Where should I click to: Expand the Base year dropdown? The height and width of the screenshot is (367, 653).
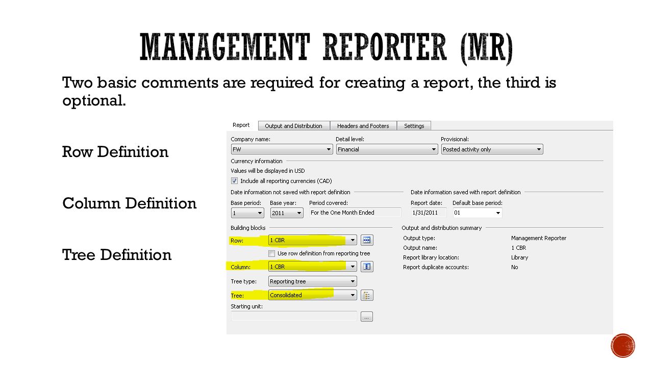287,213
